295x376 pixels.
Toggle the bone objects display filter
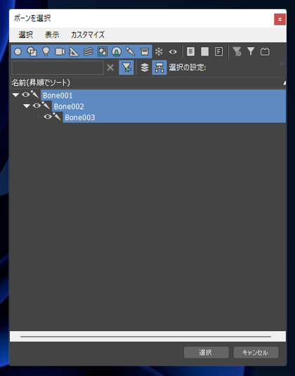[131, 51]
